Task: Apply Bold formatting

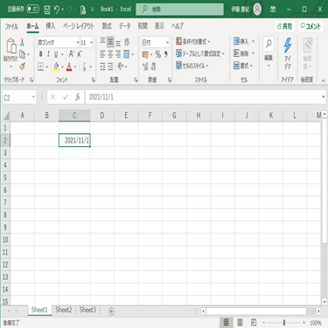Action: coord(41,54)
